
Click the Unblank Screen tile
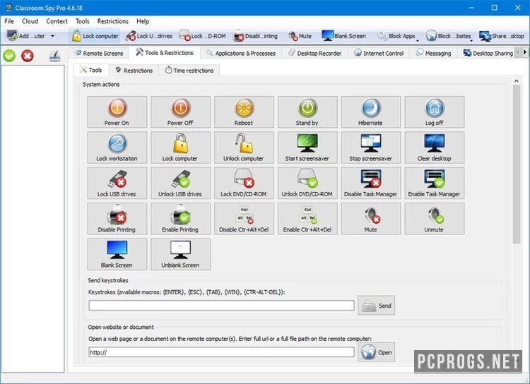click(x=180, y=254)
